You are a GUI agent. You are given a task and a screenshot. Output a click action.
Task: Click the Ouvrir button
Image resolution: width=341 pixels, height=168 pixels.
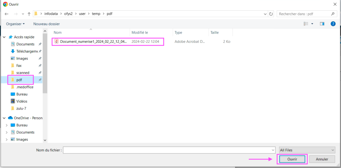(292, 159)
